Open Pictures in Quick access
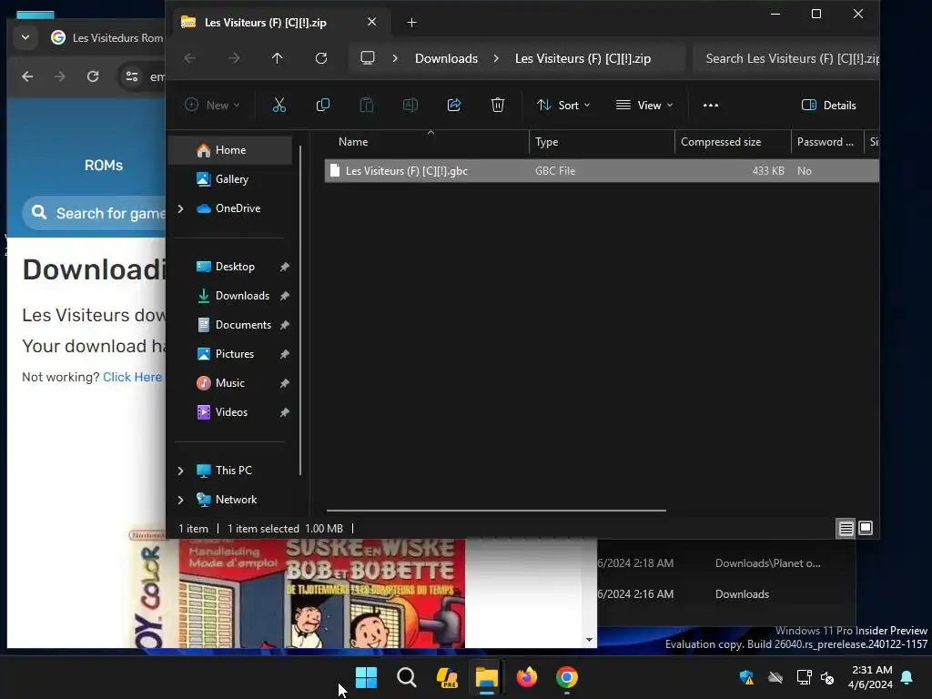The height and width of the screenshot is (699, 932). [x=234, y=354]
